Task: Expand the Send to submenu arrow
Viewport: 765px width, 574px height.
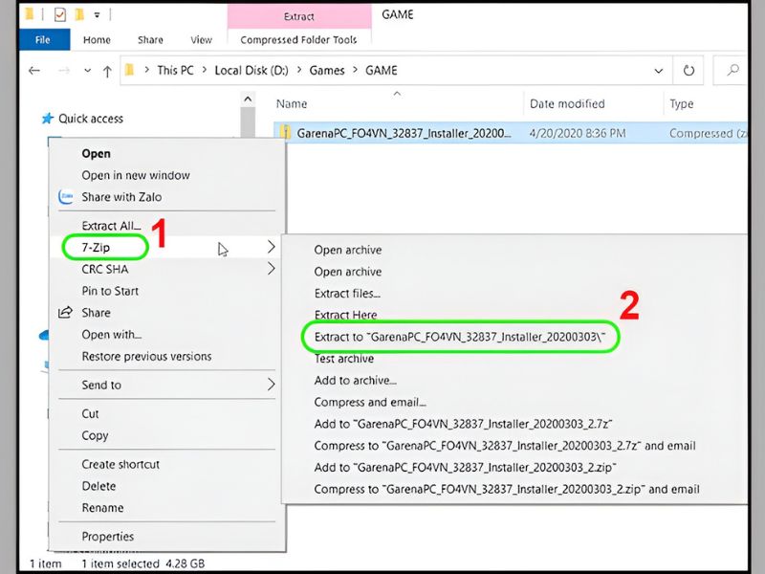Action: [271, 385]
